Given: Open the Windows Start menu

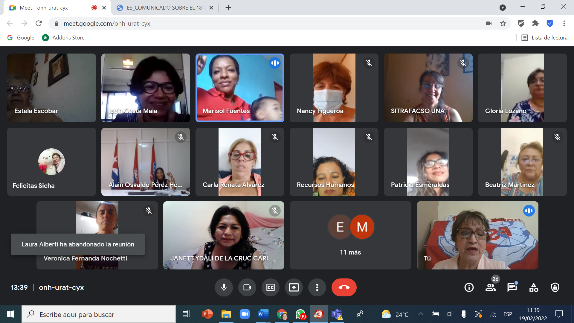Looking at the screenshot, I should [x=11, y=314].
